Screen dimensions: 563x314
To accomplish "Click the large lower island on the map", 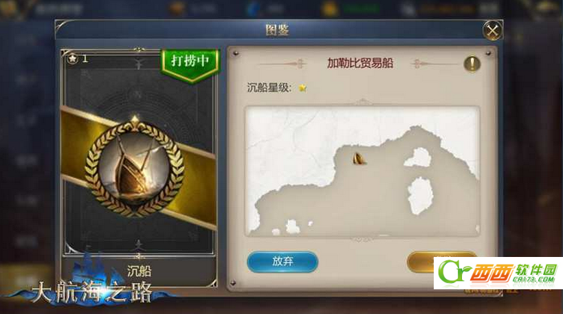I will coord(421,196).
